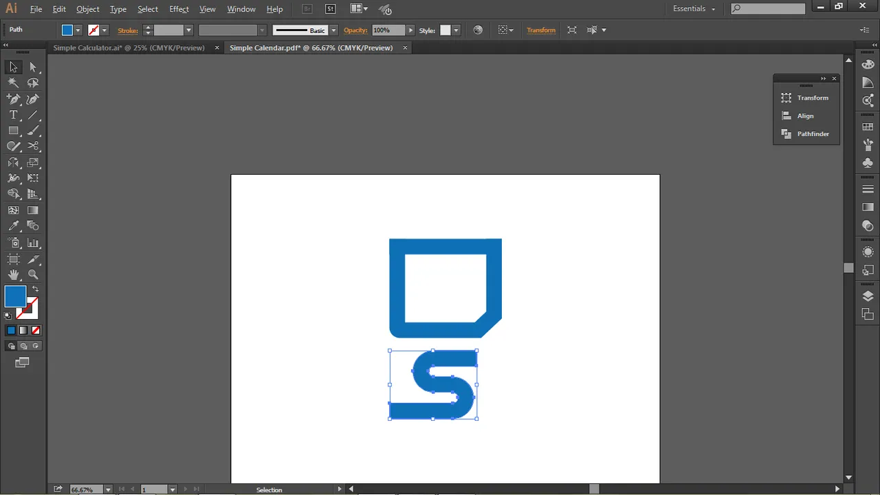
Task: Reset to default fill and stroke
Action: pyautogui.click(x=8, y=316)
